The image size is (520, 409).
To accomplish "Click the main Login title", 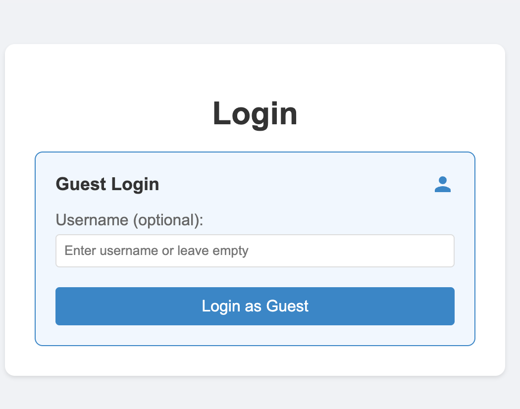I will (x=255, y=114).
